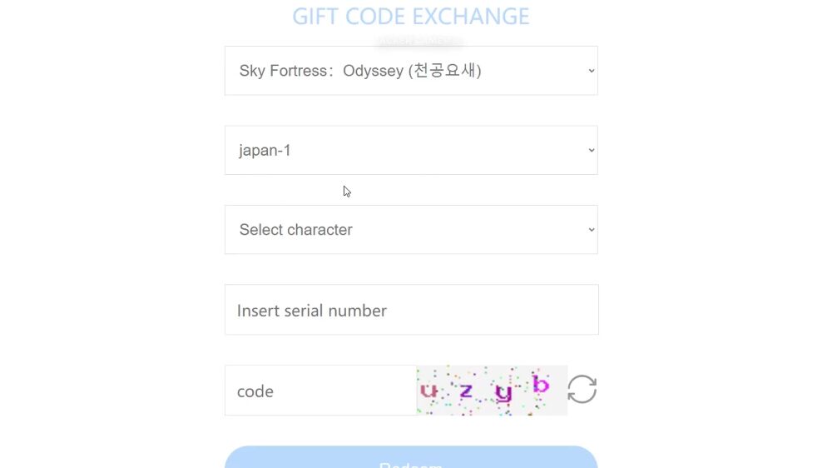Expand the server list using its chevron arrow
Screen dimensions: 832x468
click(592, 151)
